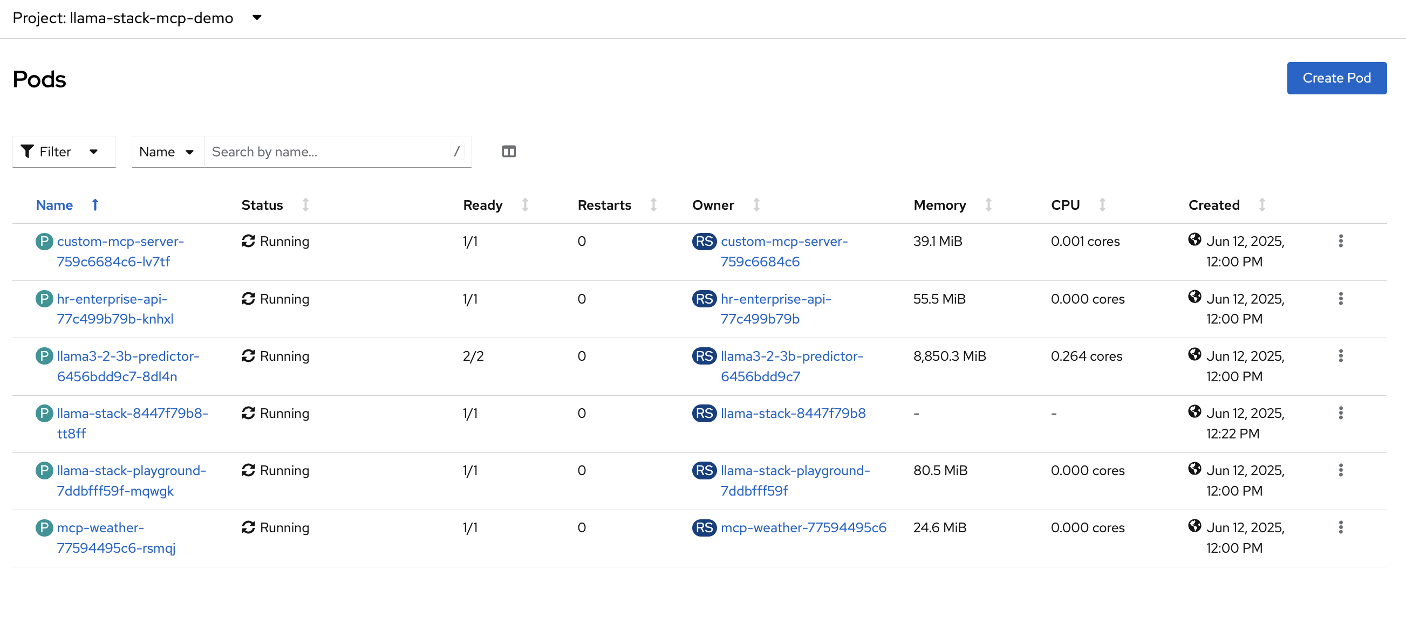
Task: Click P pod icon beside llama3-2-3b-predictor
Action: click(x=44, y=356)
